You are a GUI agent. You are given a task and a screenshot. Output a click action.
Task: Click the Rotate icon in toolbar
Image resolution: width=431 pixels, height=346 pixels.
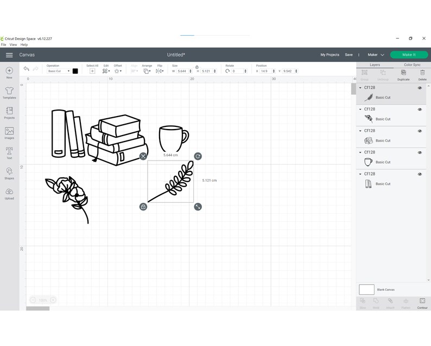[x=227, y=71]
